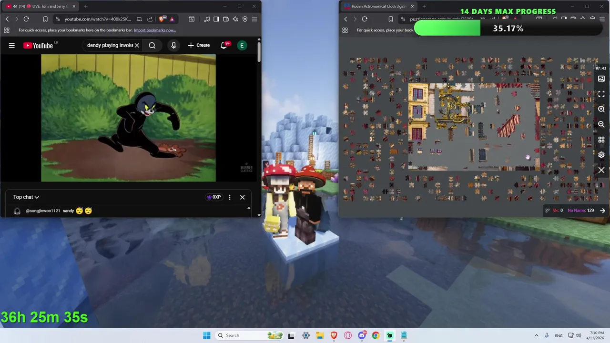Go back in the YouTube browser window
The height and width of the screenshot is (343, 610).
7,19
